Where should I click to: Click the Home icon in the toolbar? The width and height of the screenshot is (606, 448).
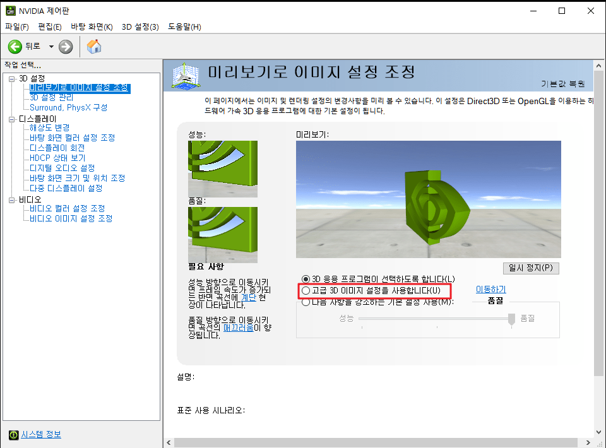click(x=95, y=45)
